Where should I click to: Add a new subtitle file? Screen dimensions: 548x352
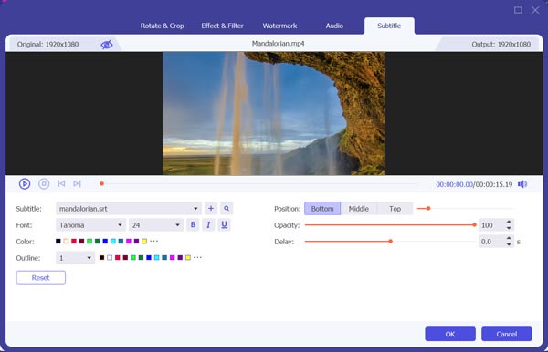(x=211, y=209)
